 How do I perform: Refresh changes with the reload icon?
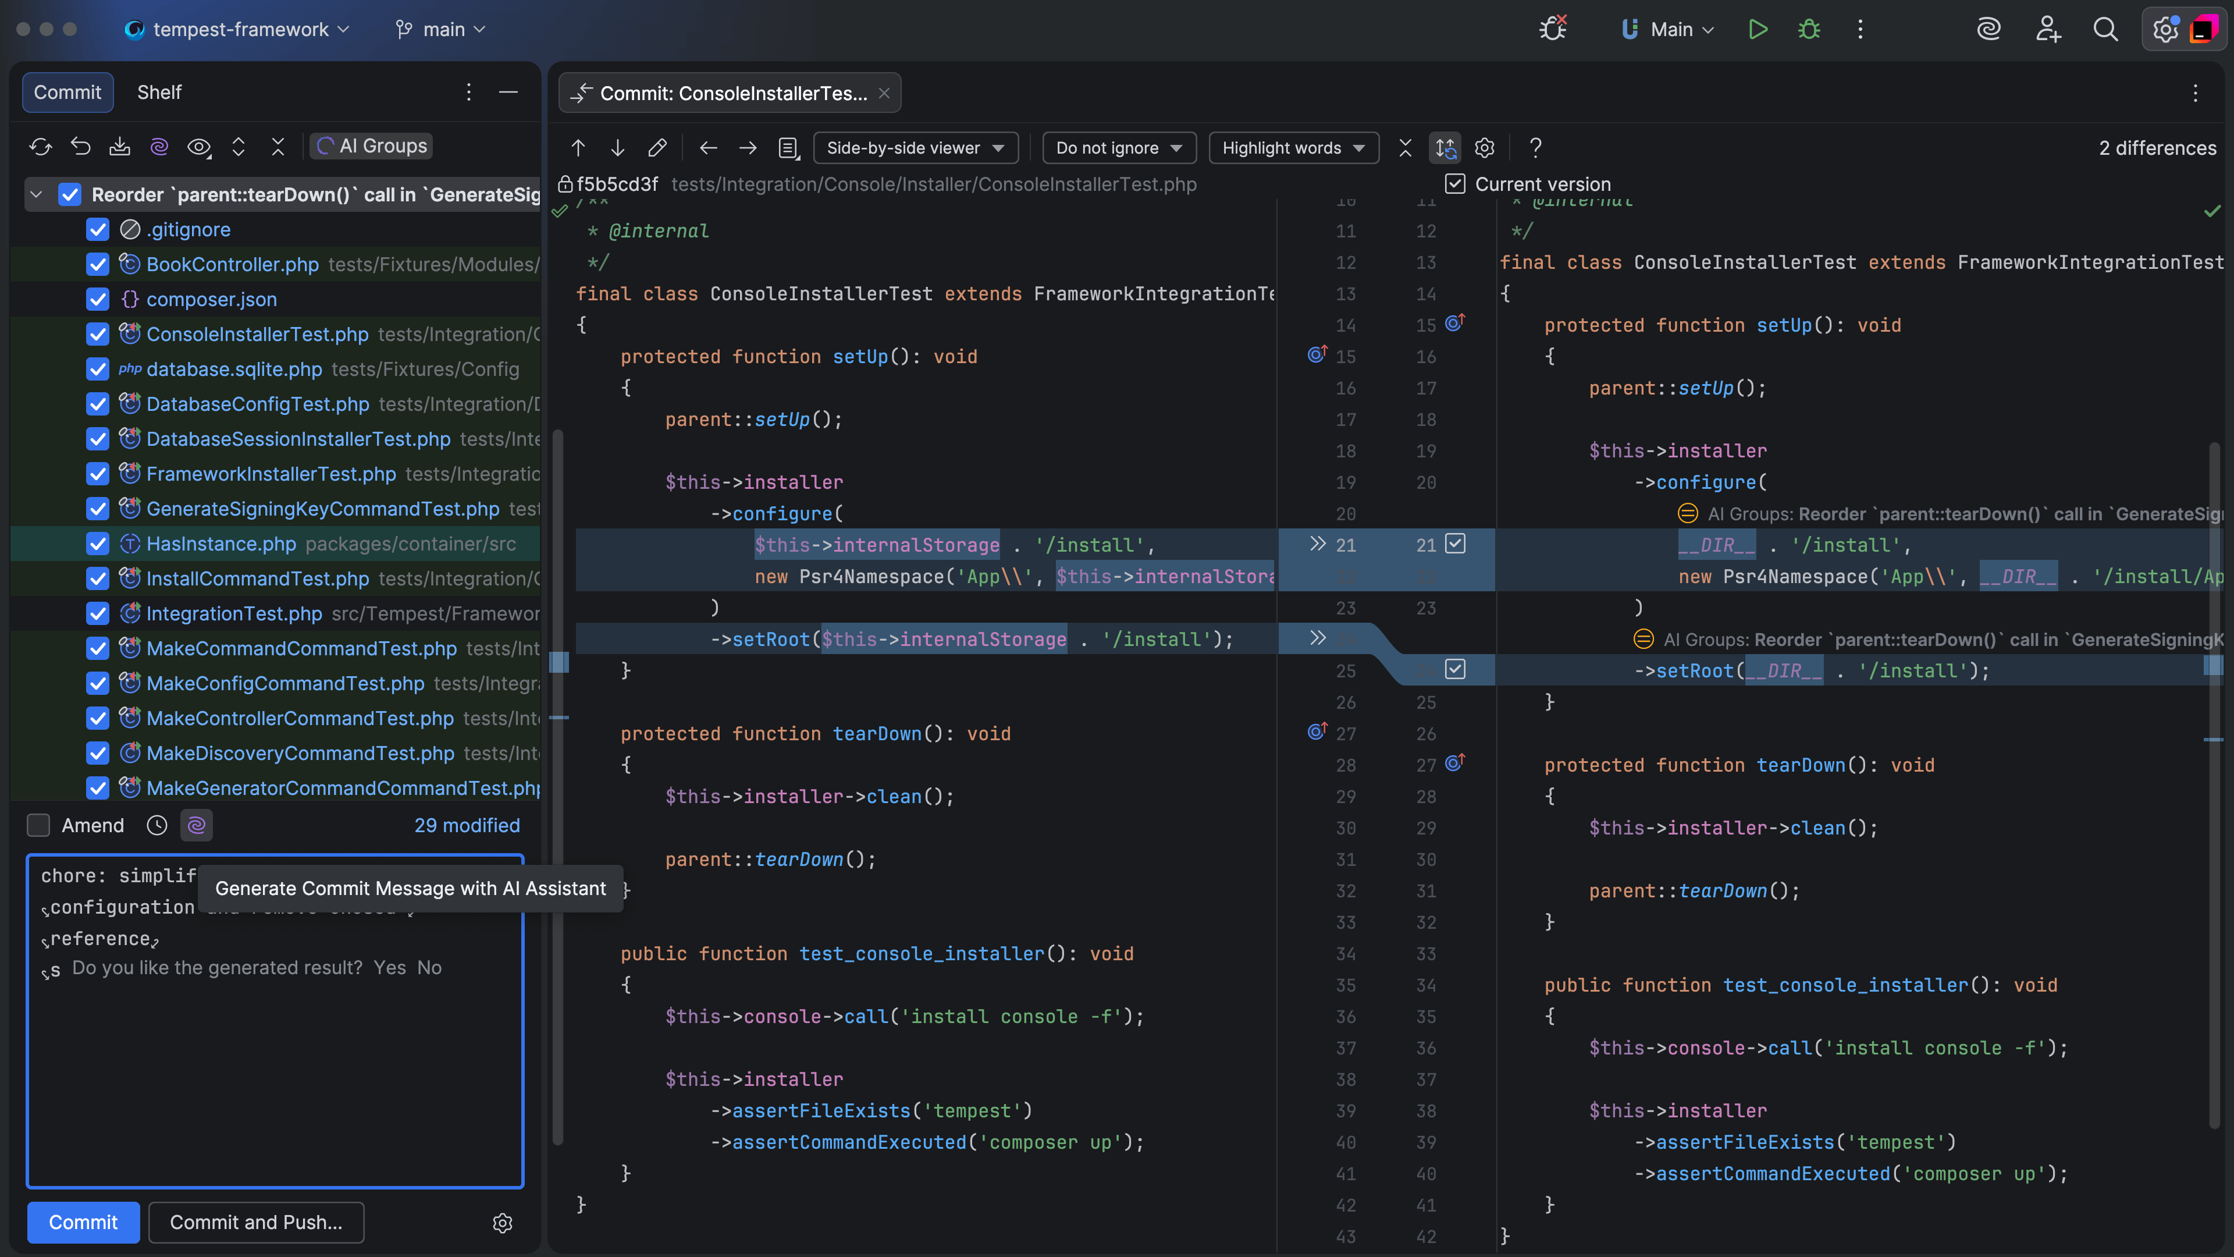tap(41, 147)
